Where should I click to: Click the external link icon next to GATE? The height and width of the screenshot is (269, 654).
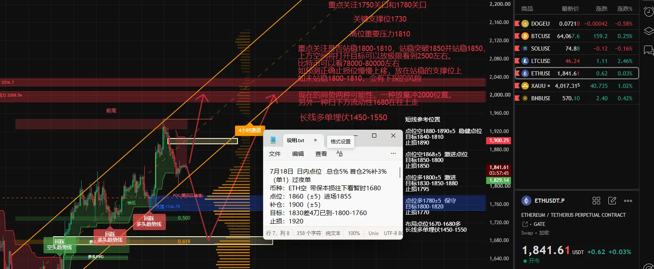(x=525, y=224)
